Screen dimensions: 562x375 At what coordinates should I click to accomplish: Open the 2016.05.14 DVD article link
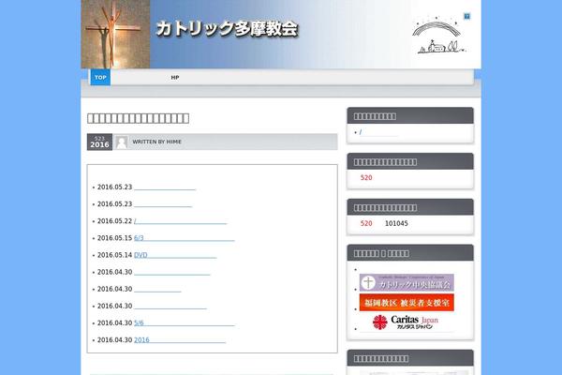pyautogui.click(x=175, y=255)
